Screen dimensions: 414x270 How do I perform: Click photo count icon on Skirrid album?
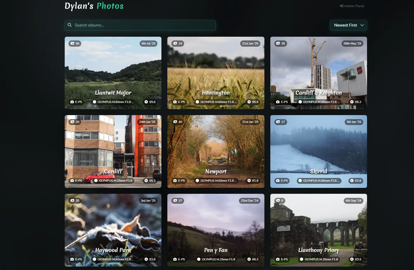pos(278,122)
